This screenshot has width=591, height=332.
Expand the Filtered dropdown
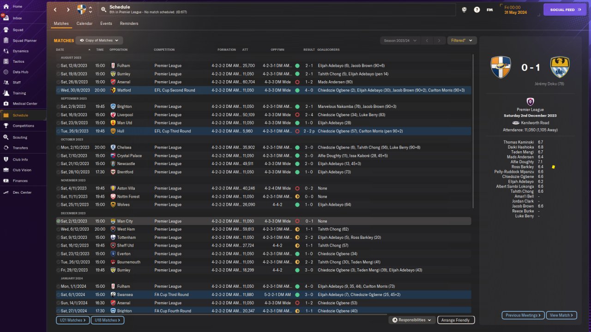pos(462,41)
